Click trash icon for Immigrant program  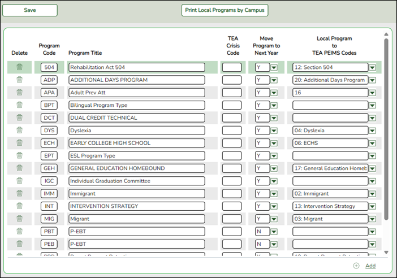19,193
